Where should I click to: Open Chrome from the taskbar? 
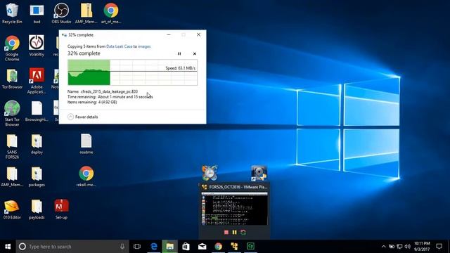[x=219, y=247]
